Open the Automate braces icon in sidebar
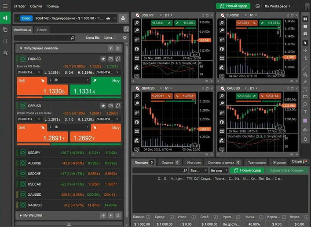 [x=5, y=41]
